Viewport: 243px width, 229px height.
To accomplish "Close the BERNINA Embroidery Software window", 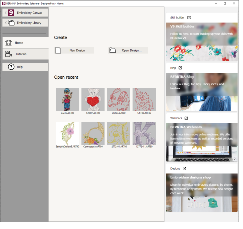I will [x=234, y=3].
